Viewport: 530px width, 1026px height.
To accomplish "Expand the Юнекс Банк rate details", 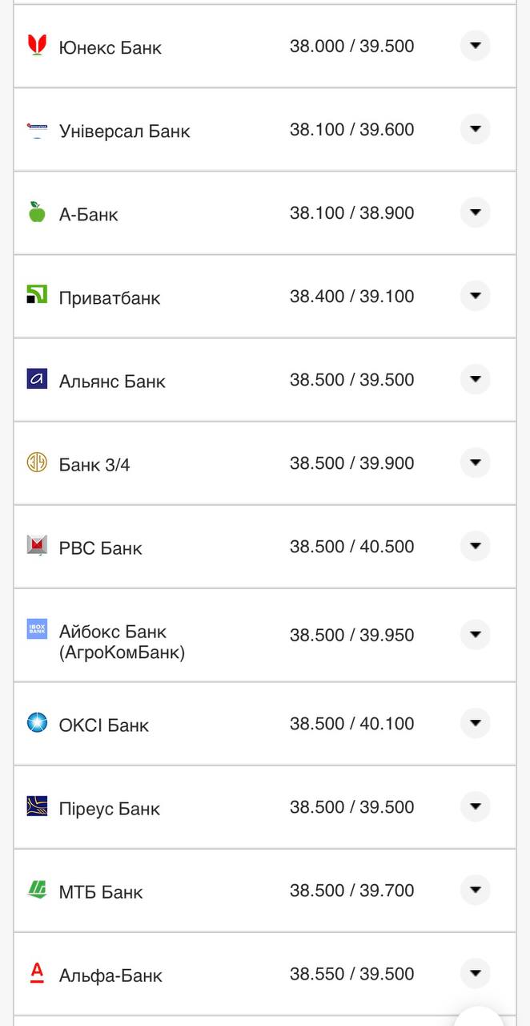I will 475,46.
